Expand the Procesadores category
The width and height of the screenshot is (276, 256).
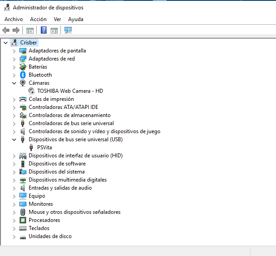coord(14,221)
